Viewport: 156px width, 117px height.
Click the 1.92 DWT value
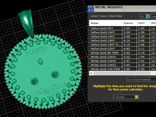[x=141, y=28]
